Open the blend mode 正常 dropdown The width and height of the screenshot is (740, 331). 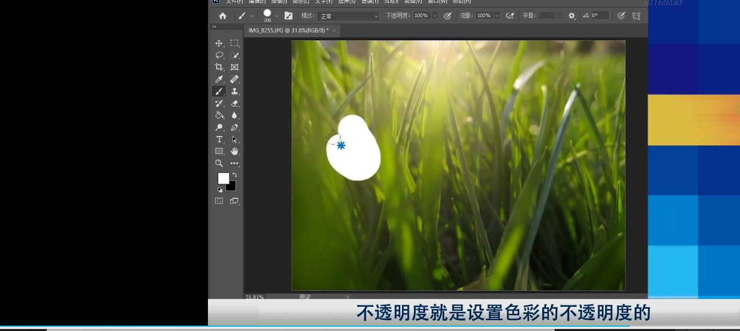[348, 16]
